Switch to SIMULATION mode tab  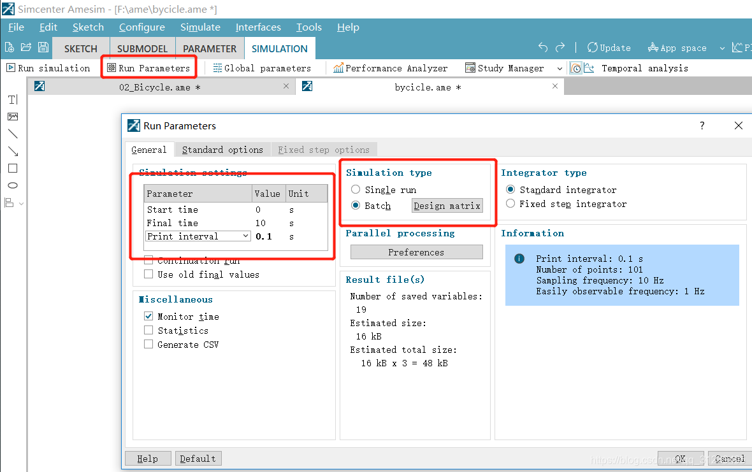pyautogui.click(x=280, y=49)
